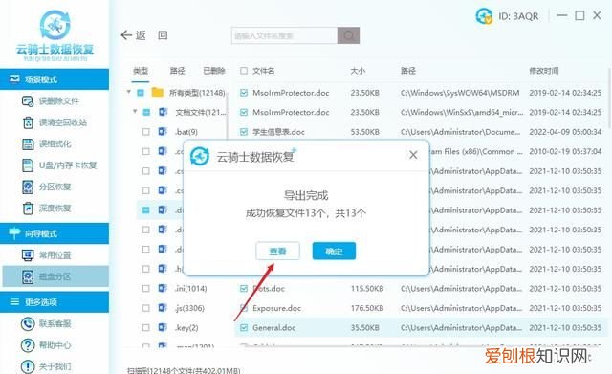Screen dimensions: 612x374
Task: Uncheck General.doc checkbox
Action: 244,327
